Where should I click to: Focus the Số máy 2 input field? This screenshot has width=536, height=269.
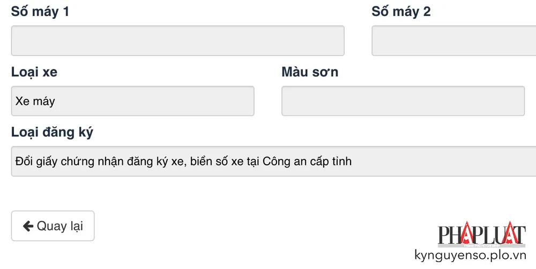453,41
